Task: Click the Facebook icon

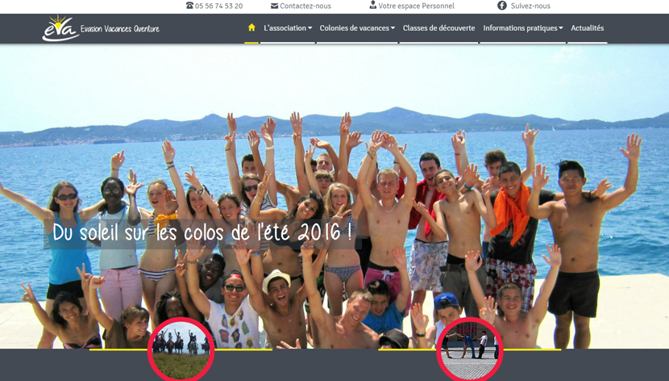Action: tap(502, 6)
